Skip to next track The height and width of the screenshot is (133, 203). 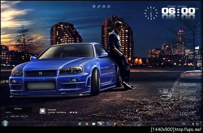pos(76,112)
